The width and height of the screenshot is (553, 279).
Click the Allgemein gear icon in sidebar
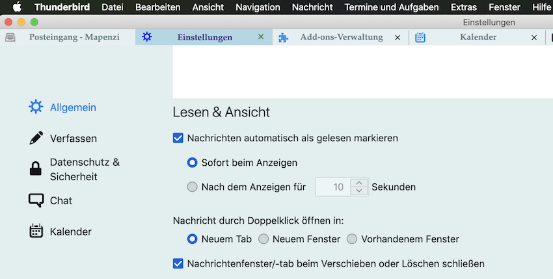coord(36,107)
